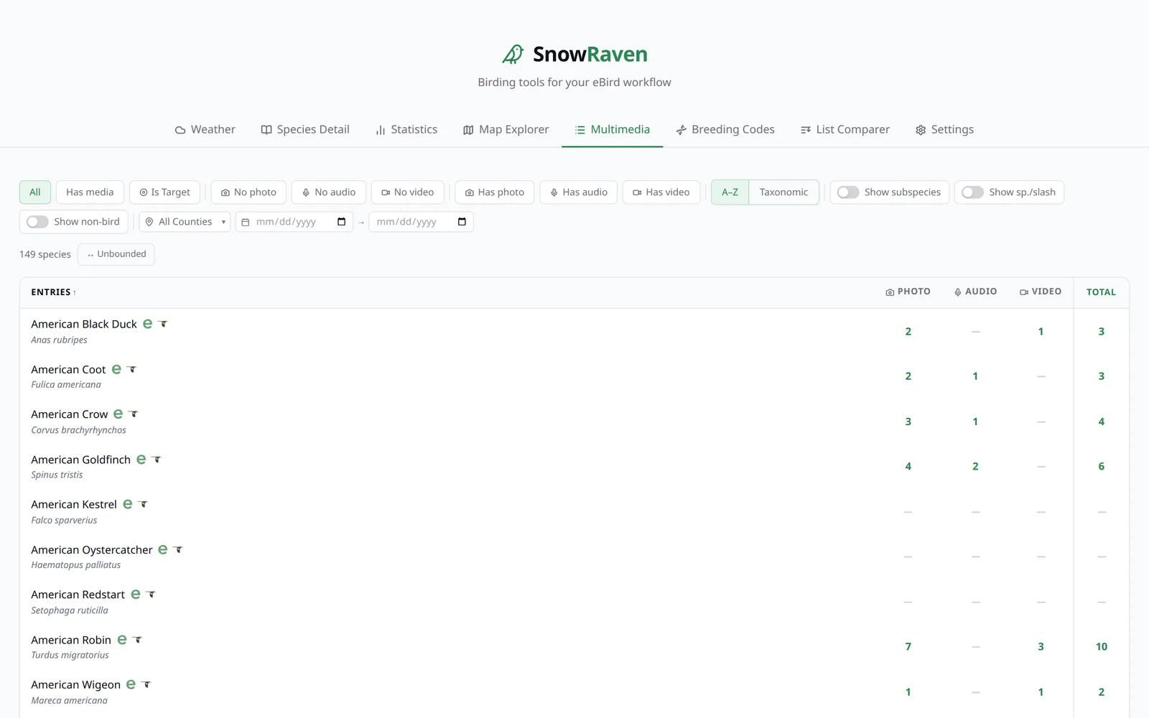Open eBird link for American Redstart
Viewport: 1149px width, 718px height.
136,595
